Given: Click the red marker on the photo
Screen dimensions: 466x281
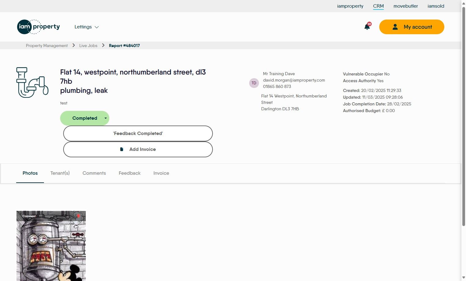Looking at the screenshot, I should 78,216.
